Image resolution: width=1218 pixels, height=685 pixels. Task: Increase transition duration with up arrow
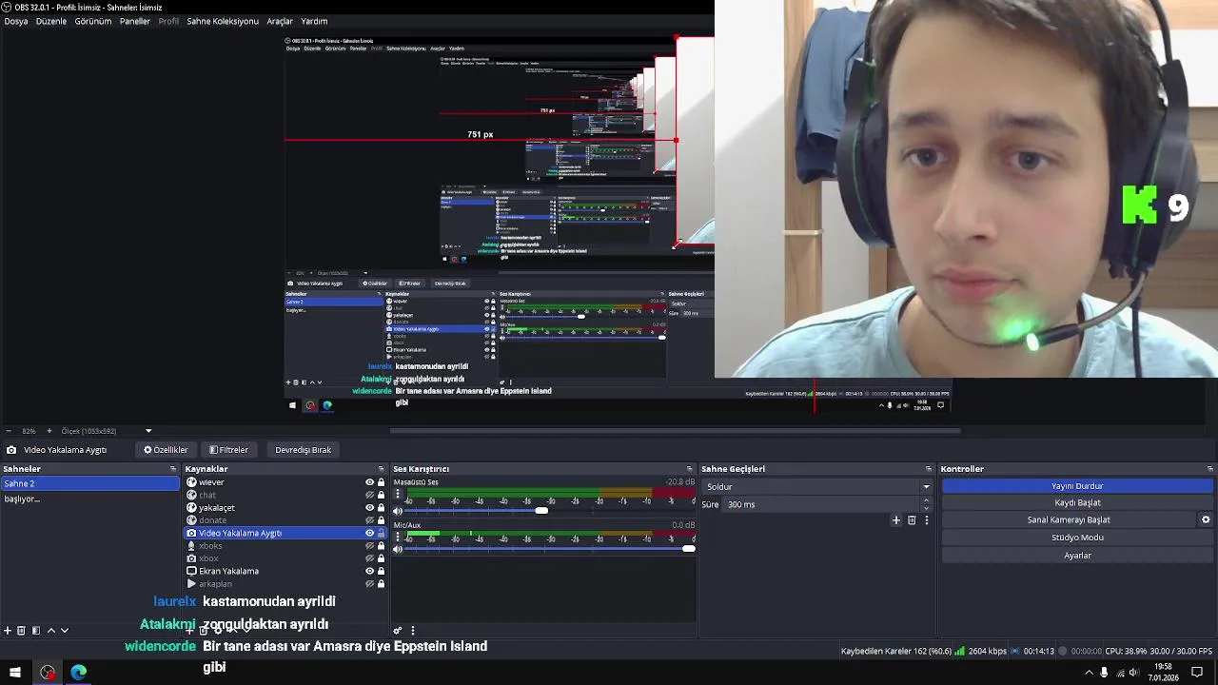(926, 500)
